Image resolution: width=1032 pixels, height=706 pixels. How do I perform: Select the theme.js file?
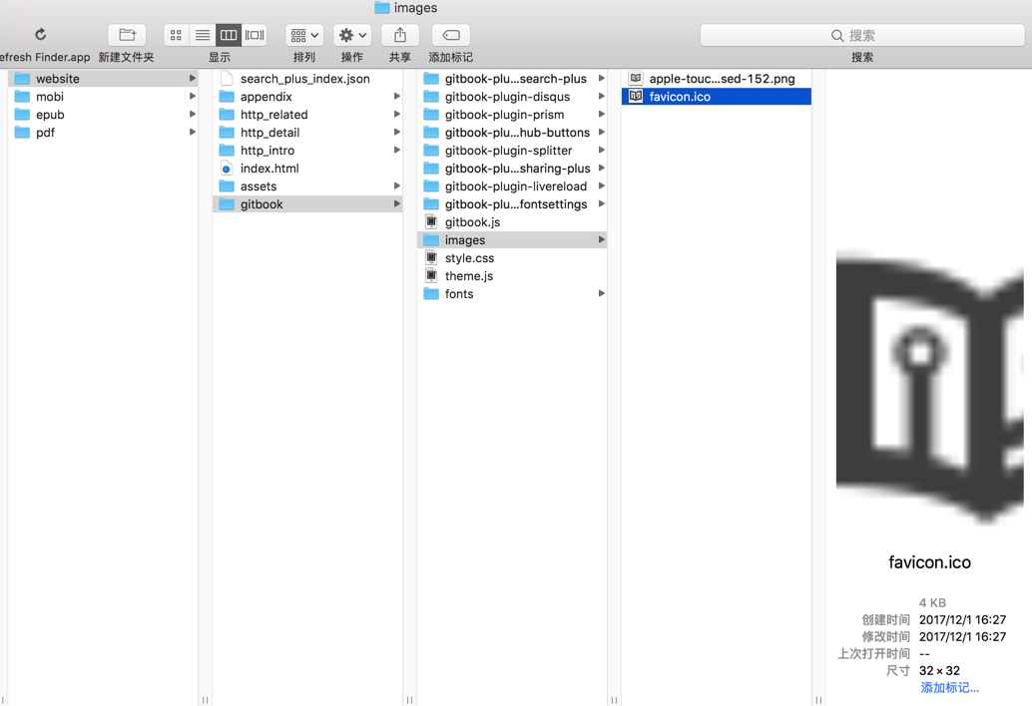pyautogui.click(x=512, y=276)
